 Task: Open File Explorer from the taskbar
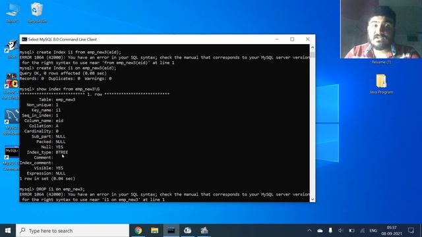tap(155, 230)
